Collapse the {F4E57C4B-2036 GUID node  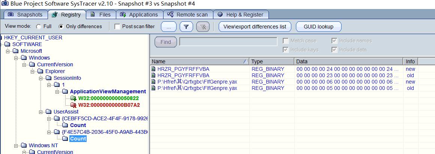click(49, 132)
